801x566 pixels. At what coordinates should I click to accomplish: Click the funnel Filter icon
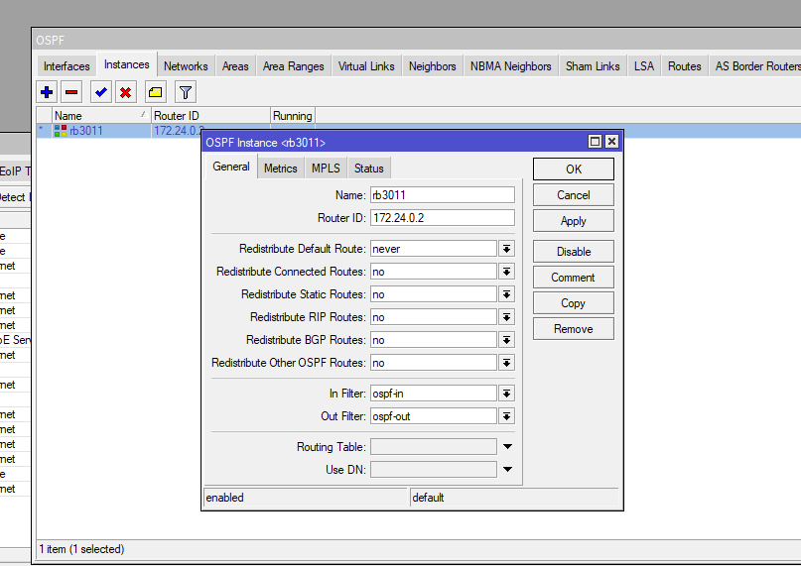point(186,92)
